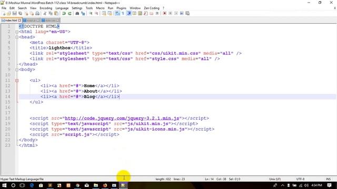The height and width of the screenshot is (189, 337).
Task: Open the Edit menu
Action: [x=12, y=8]
